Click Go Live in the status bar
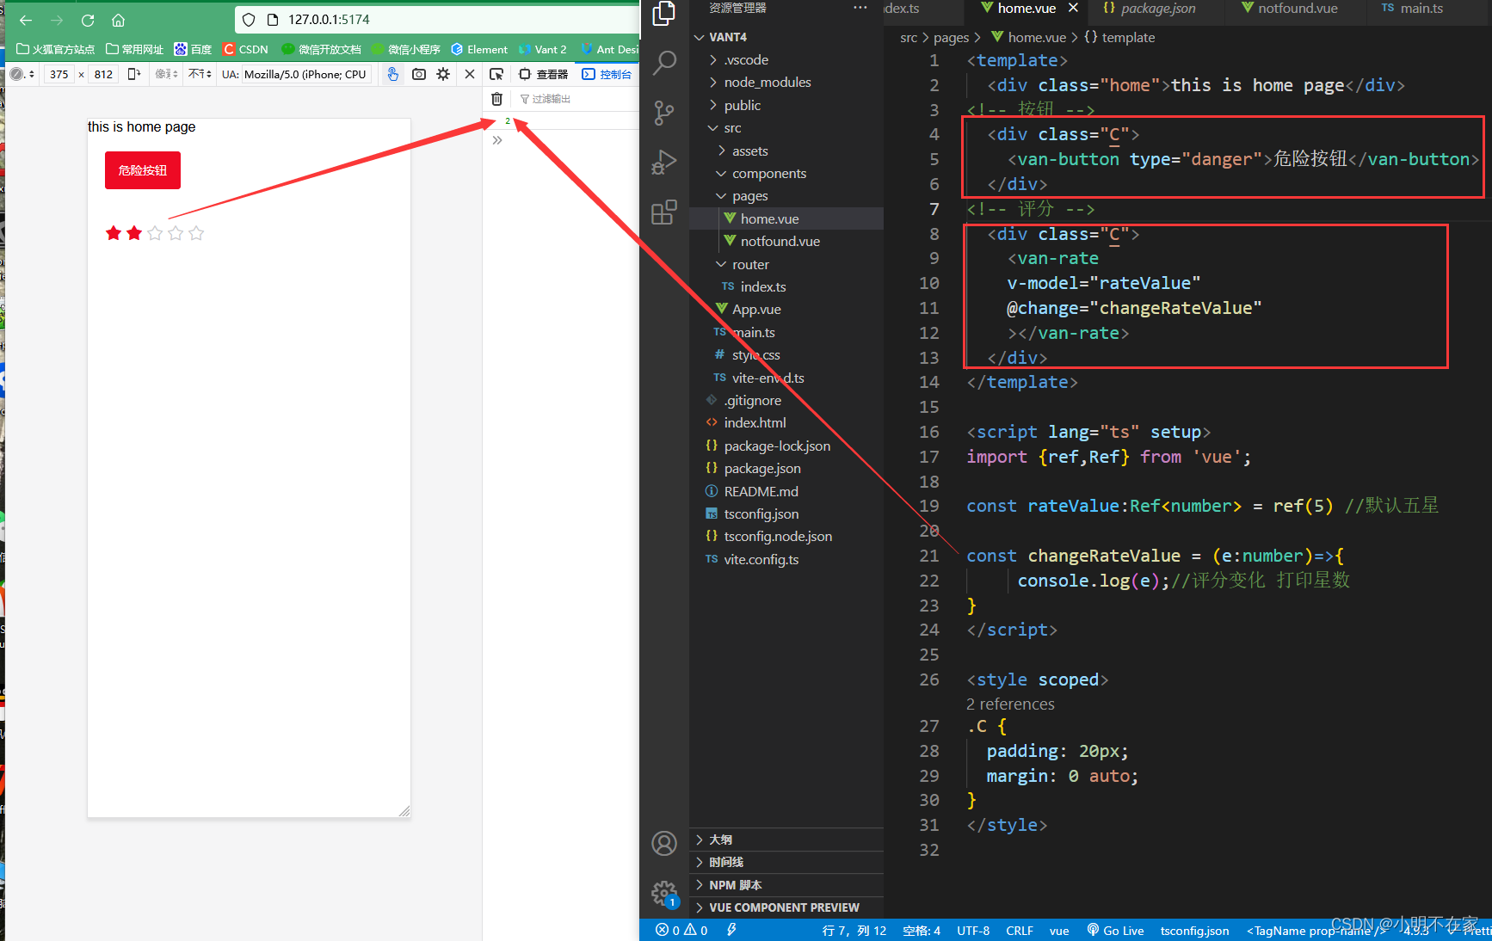Screen dimensions: 1492x941 [x=1115, y=931]
